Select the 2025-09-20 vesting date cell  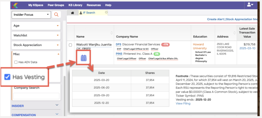coord(102,95)
